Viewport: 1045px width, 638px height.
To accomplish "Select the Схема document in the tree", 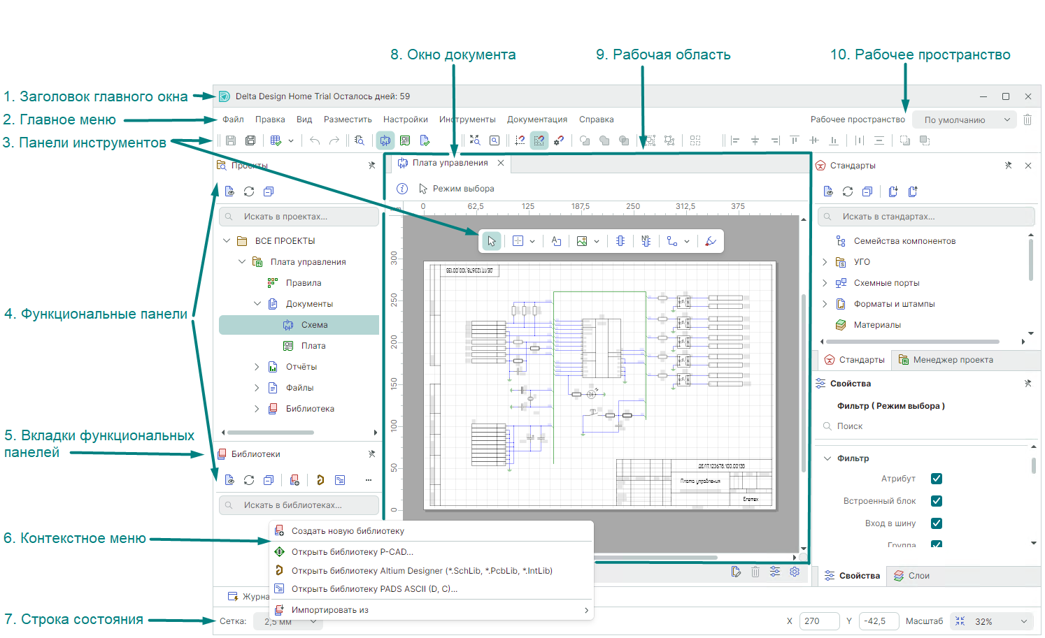I will click(299, 325).
